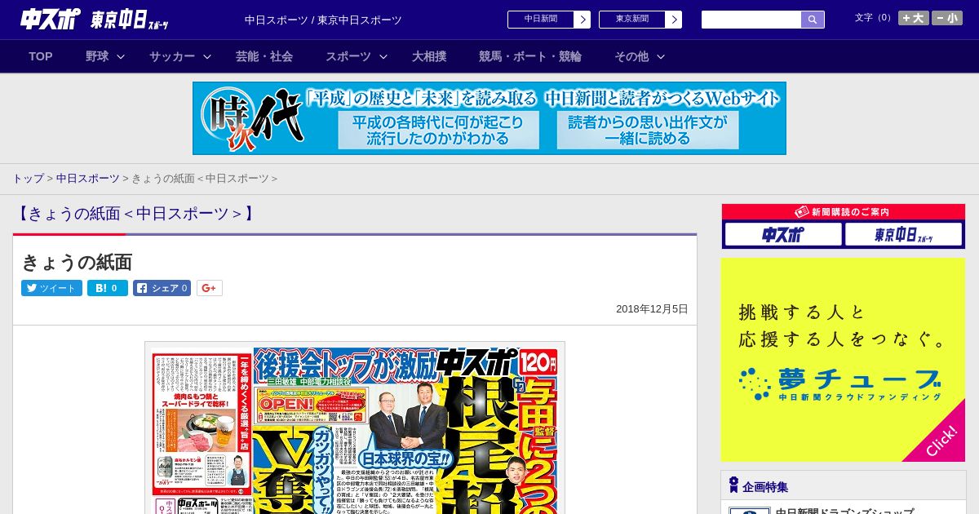This screenshot has height=514, width=979.
Task: Open the TOP navigation item
Action: point(41,56)
